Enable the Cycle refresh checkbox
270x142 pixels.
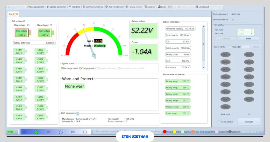click(x=219, y=122)
